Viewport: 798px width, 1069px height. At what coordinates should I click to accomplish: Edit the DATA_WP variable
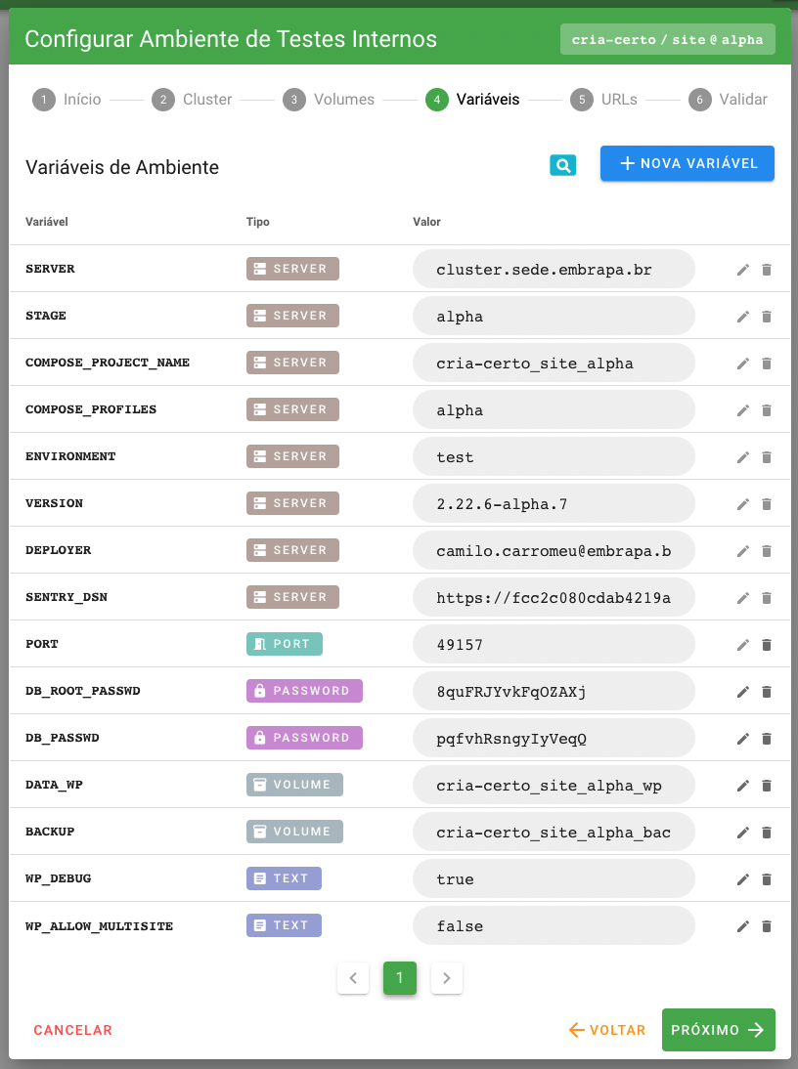pyautogui.click(x=743, y=786)
